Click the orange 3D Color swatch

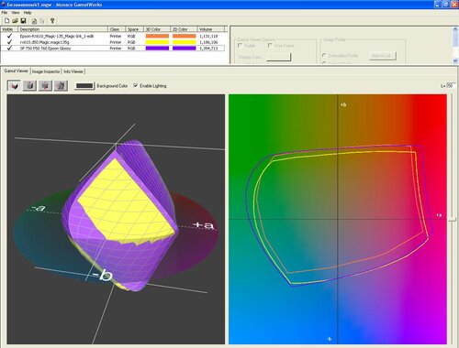[157, 36]
